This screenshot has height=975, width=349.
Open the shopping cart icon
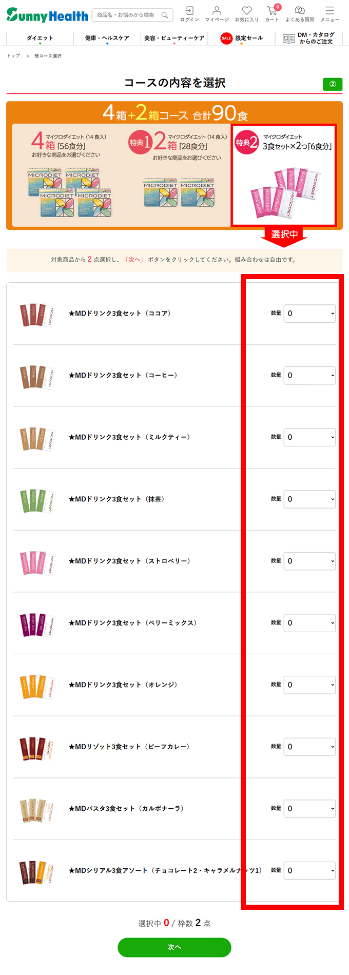point(271,11)
